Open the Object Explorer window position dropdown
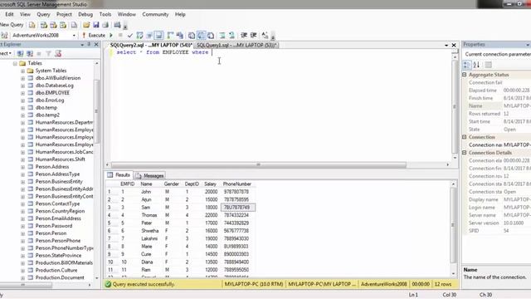Image resolution: width=531 pixels, height=299 pixels. coord(82,44)
